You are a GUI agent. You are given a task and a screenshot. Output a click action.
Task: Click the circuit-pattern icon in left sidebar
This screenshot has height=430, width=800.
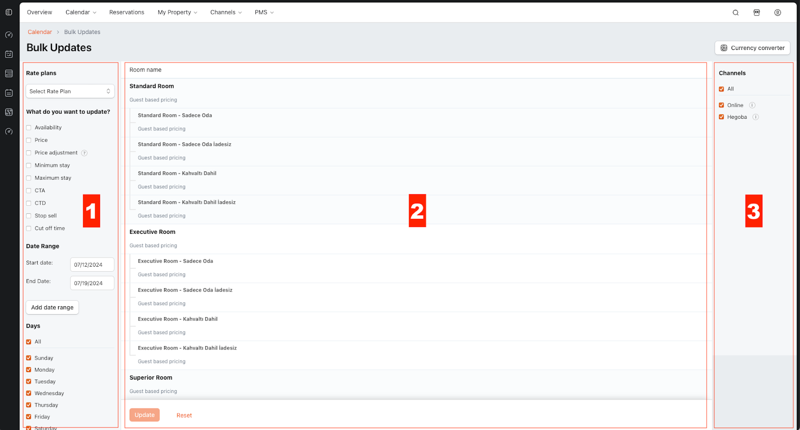[x=8, y=112]
